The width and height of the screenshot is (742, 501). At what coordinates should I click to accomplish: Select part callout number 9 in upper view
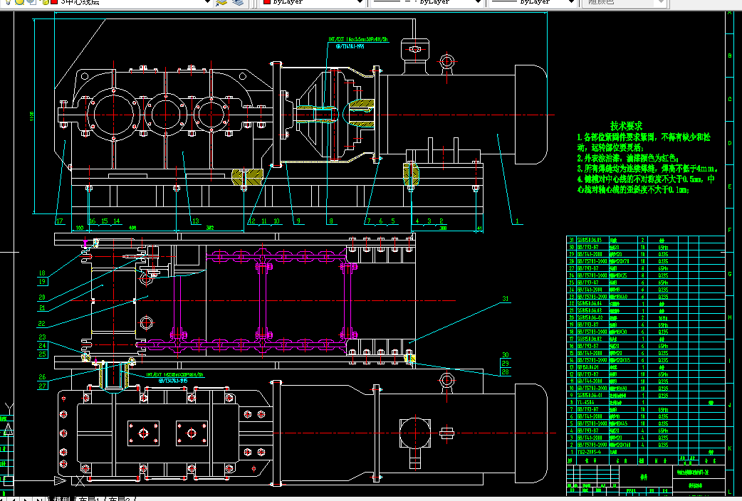298,221
